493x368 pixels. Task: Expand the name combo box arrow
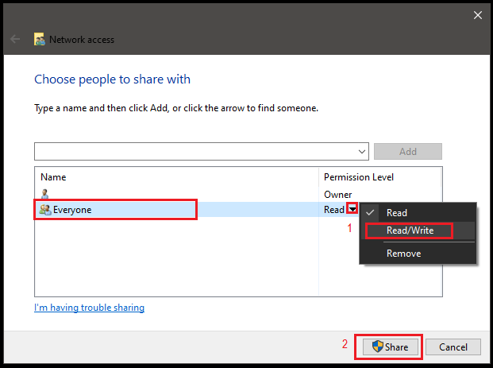(x=363, y=151)
